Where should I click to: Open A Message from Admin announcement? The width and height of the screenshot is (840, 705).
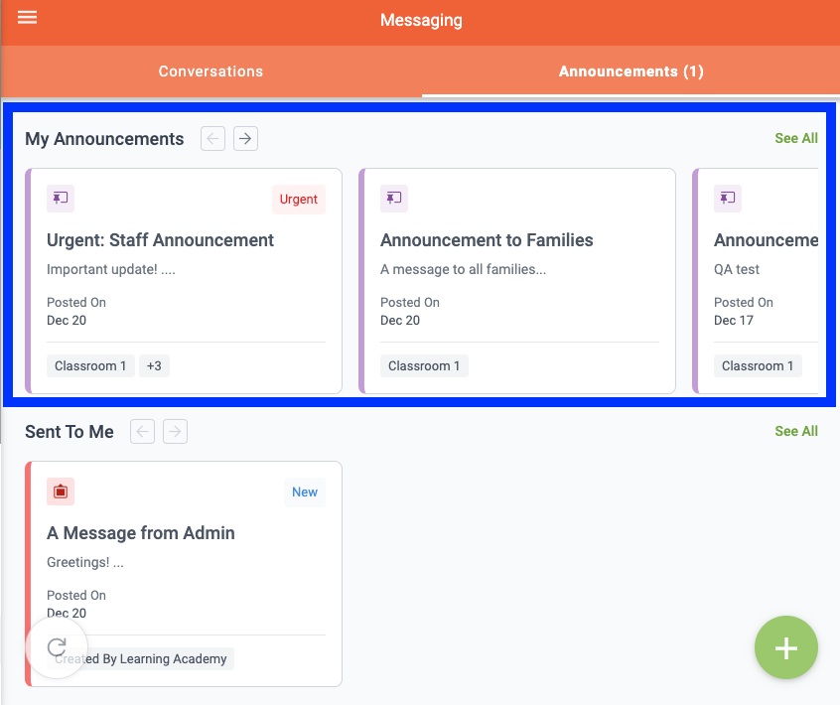pyautogui.click(x=141, y=533)
